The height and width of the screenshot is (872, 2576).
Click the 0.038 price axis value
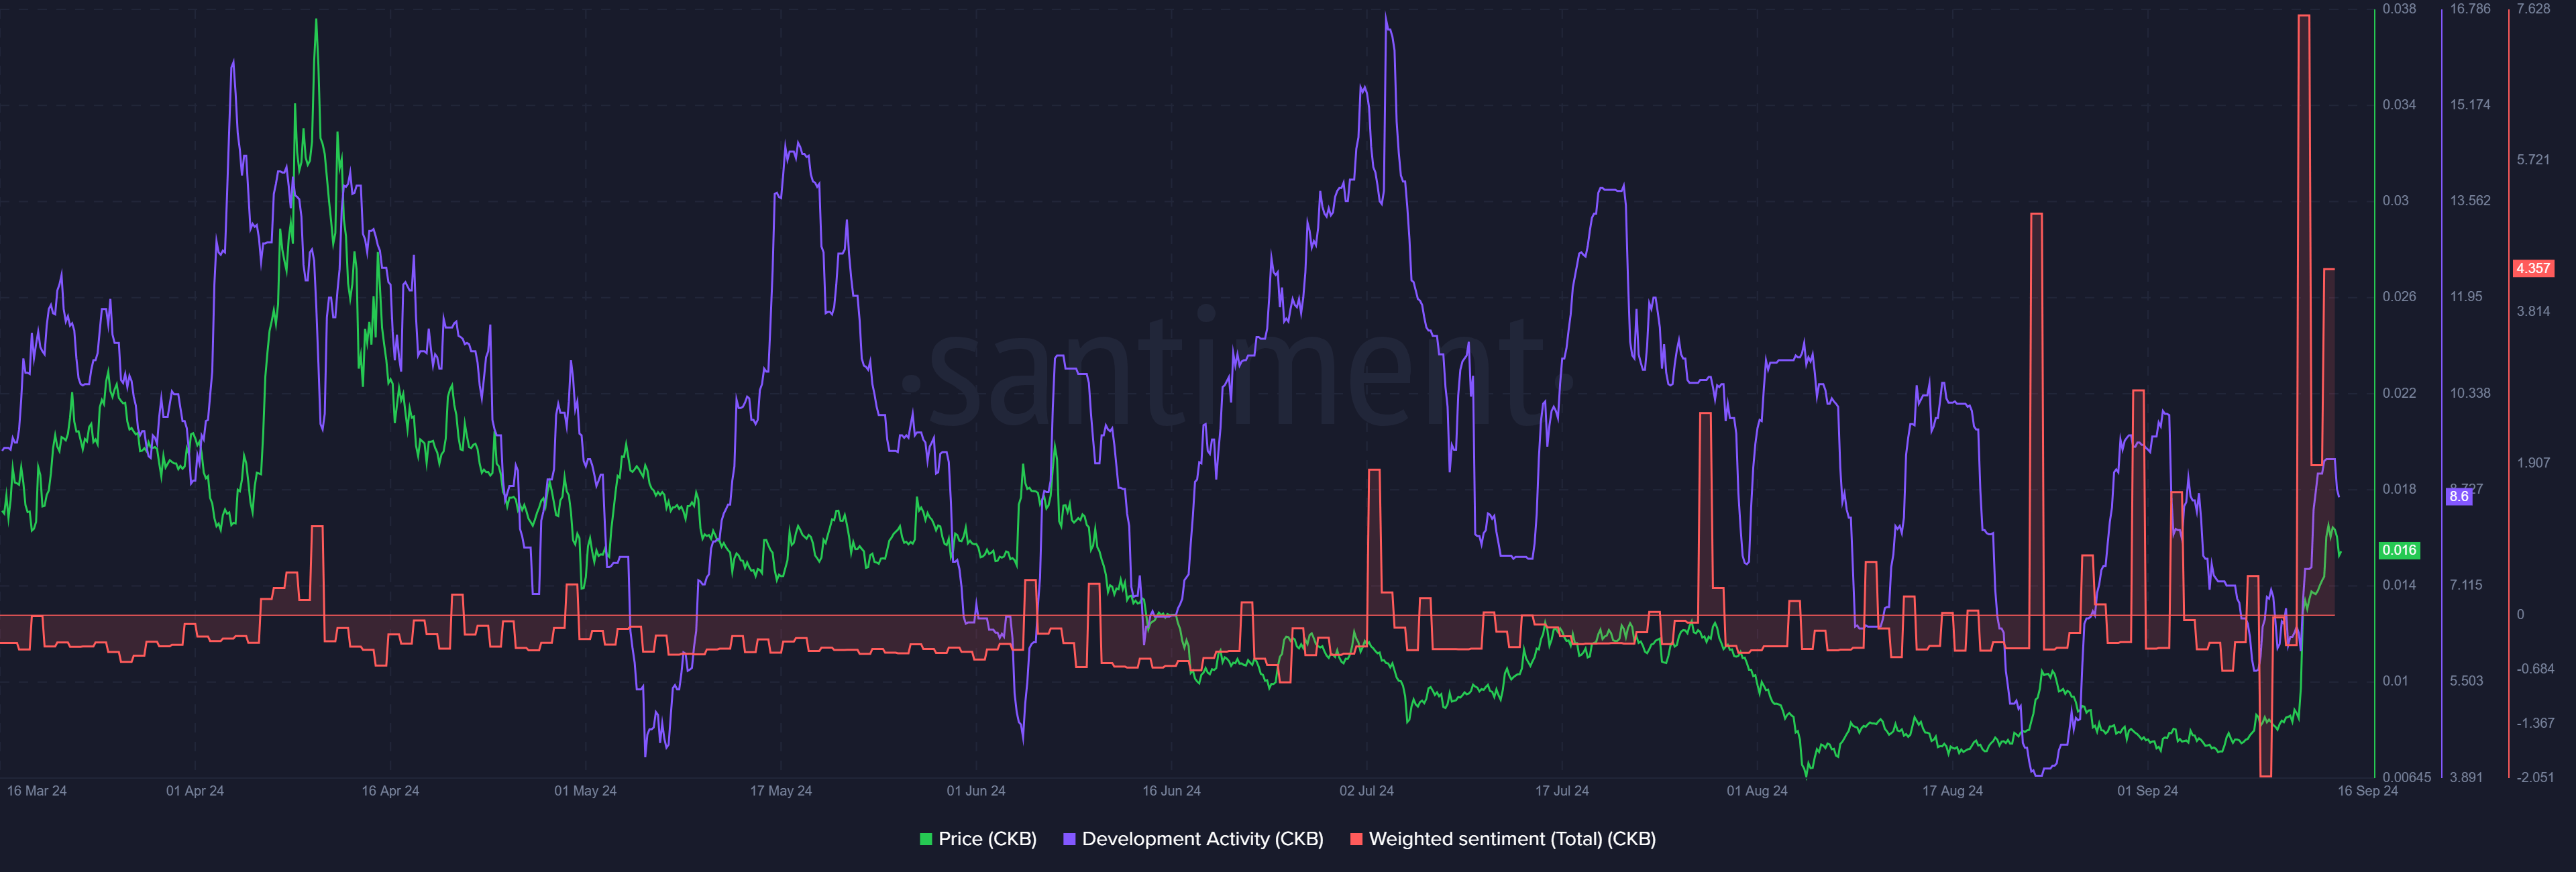pyautogui.click(x=2399, y=9)
